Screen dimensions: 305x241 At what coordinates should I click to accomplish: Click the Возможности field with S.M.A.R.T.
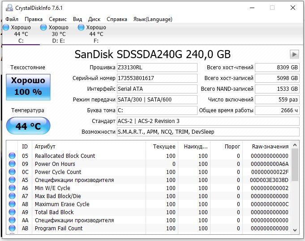pos(208,131)
